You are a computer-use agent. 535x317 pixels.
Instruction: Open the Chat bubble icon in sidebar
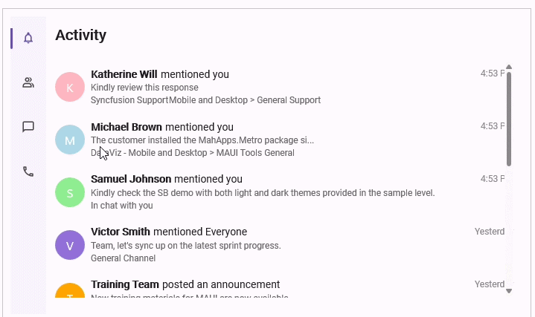point(28,127)
